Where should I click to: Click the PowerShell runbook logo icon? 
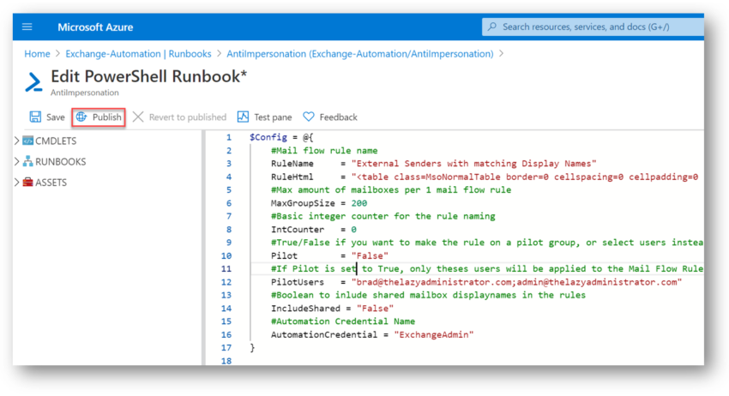pos(33,81)
